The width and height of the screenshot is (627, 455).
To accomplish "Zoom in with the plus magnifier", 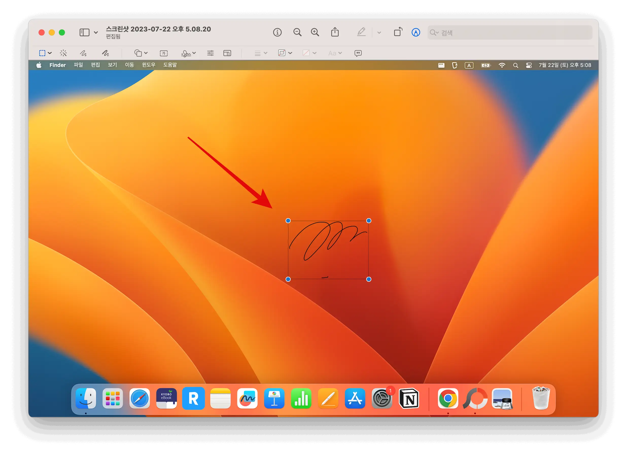I will (x=315, y=32).
